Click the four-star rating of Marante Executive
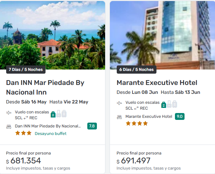215x174 pixels. (137, 123)
